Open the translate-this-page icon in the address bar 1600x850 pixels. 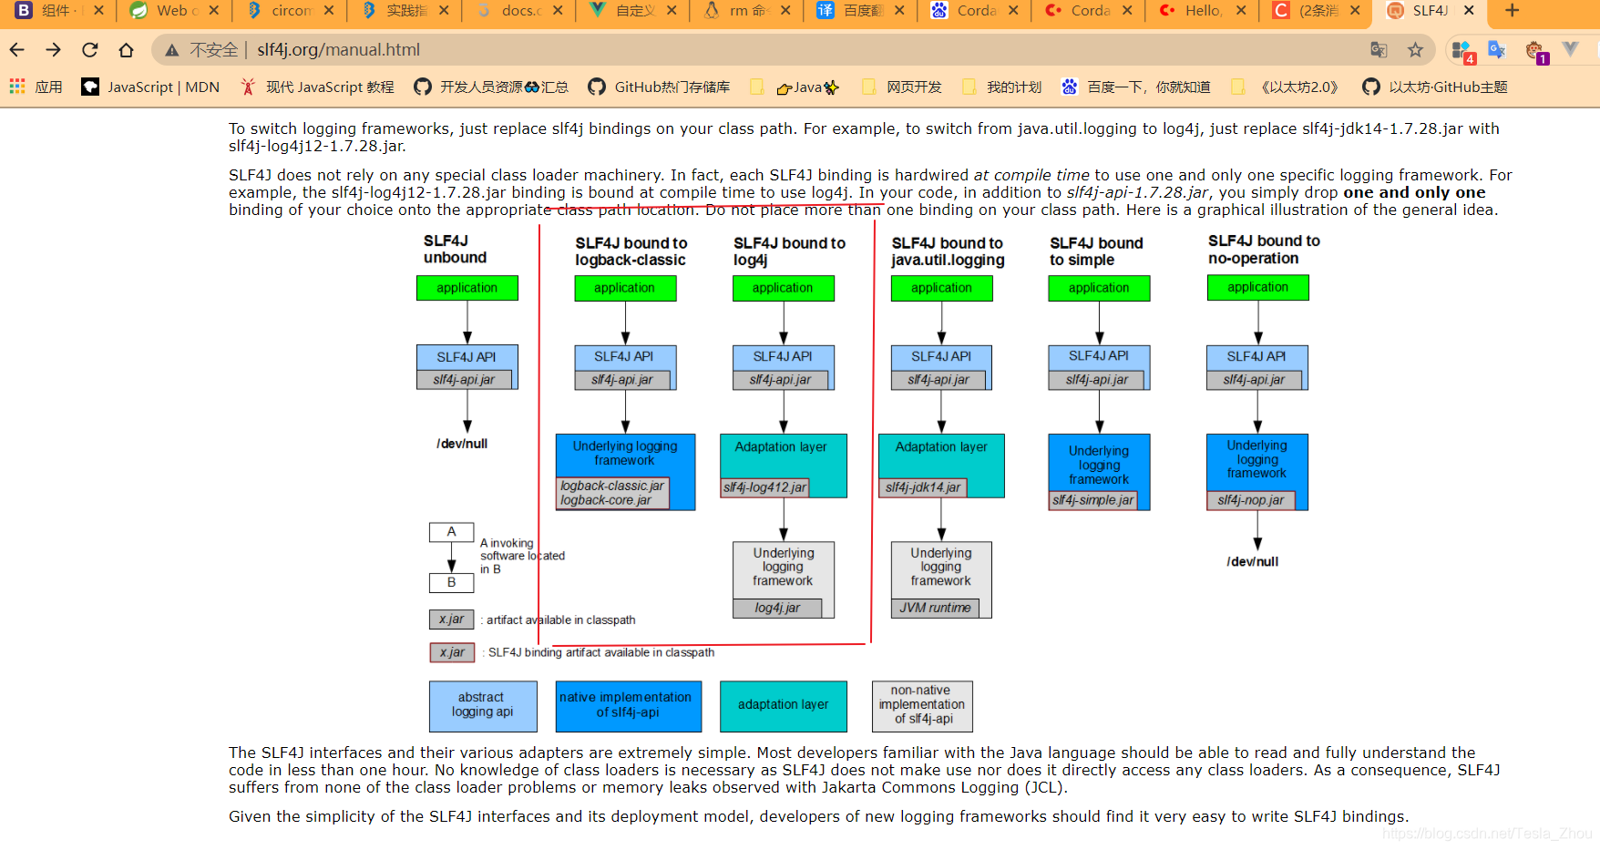pos(1379,50)
